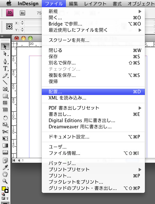Adjust the X position stepper
This screenshot has width=155, height=204.
pos(22,23)
